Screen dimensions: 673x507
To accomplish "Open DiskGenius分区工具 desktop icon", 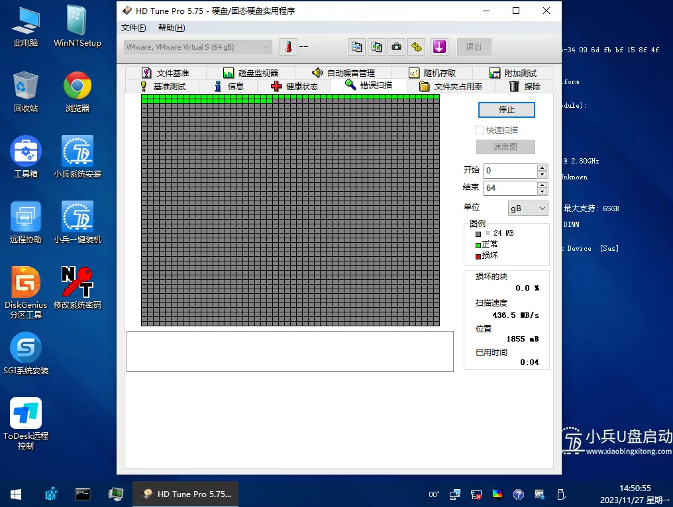I will coord(26,293).
